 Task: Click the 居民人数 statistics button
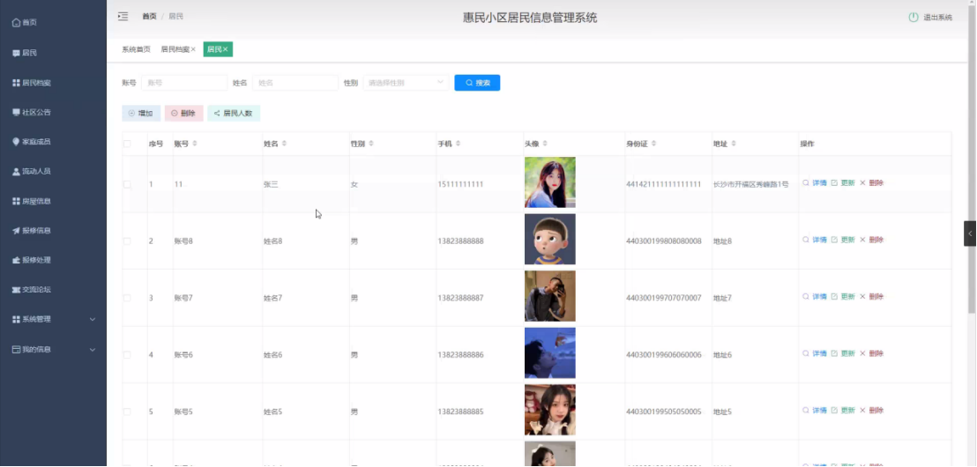(234, 114)
